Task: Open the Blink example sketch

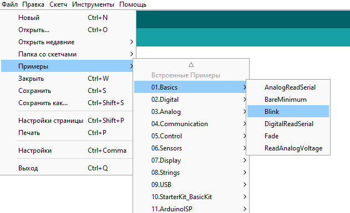Action: coord(288,112)
